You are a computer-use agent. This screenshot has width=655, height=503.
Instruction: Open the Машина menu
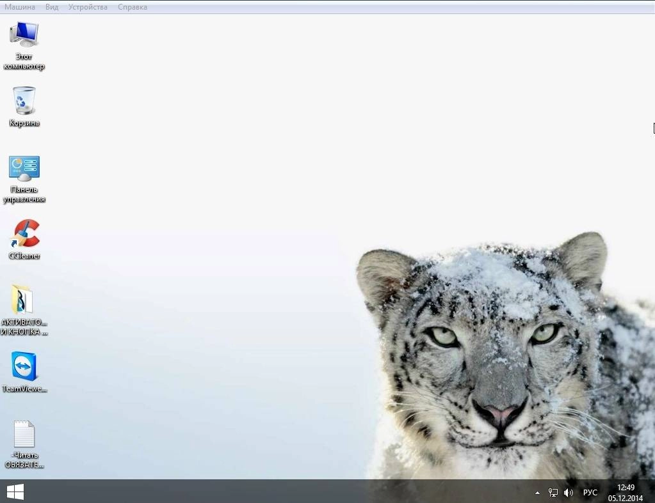click(20, 7)
